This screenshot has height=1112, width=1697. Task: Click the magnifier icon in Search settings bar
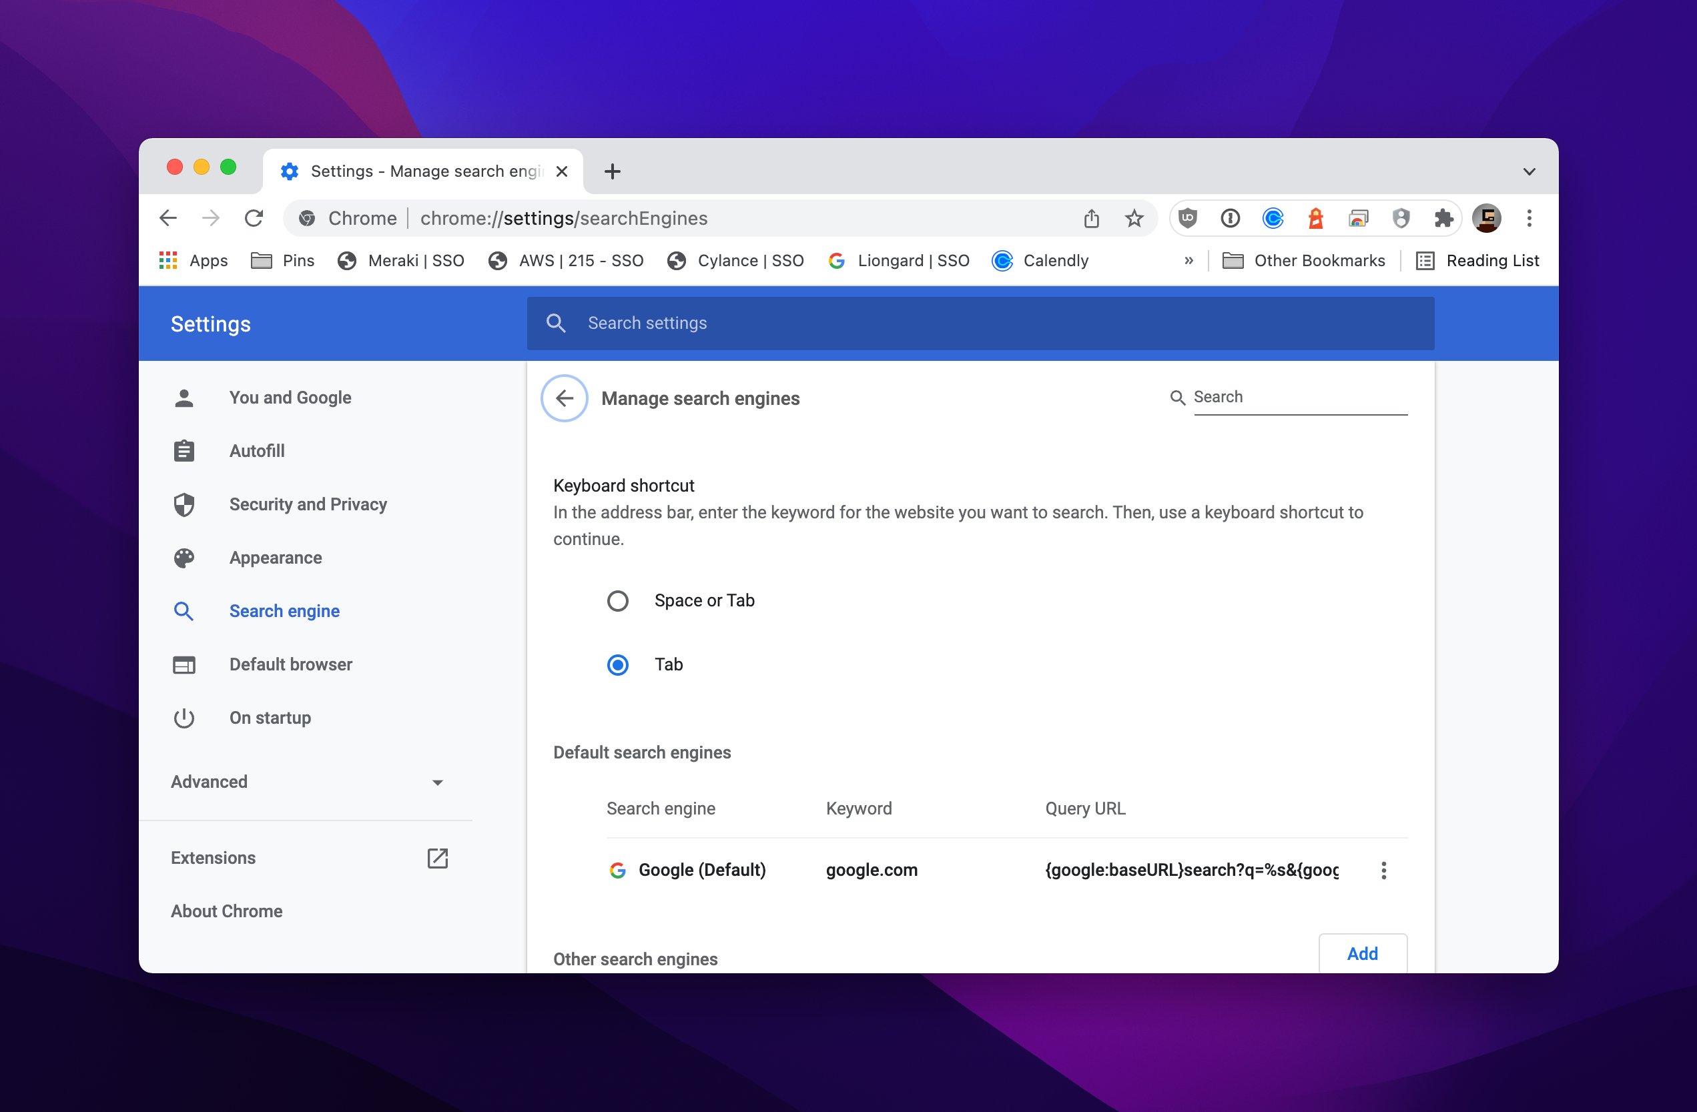556,323
